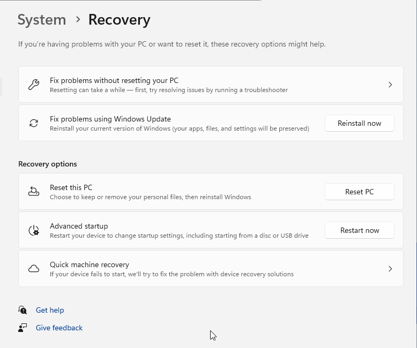Click the Quick machine recovery cloud icon
The height and width of the screenshot is (348, 417).
(34, 269)
